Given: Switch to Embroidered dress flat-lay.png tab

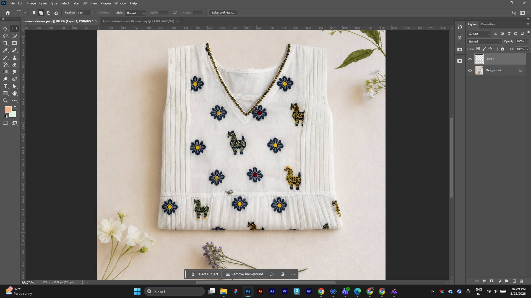Looking at the screenshot, I should (139, 21).
